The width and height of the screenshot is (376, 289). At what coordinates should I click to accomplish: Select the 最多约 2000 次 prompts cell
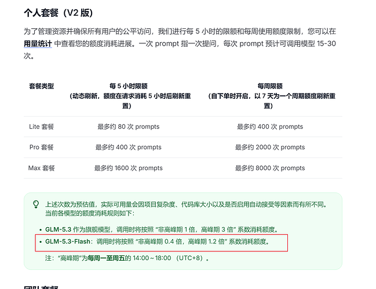pyautogui.click(x=270, y=147)
